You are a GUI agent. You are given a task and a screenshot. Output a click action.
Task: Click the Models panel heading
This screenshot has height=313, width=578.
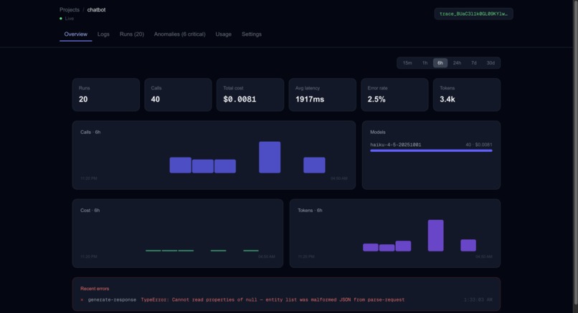pos(377,133)
